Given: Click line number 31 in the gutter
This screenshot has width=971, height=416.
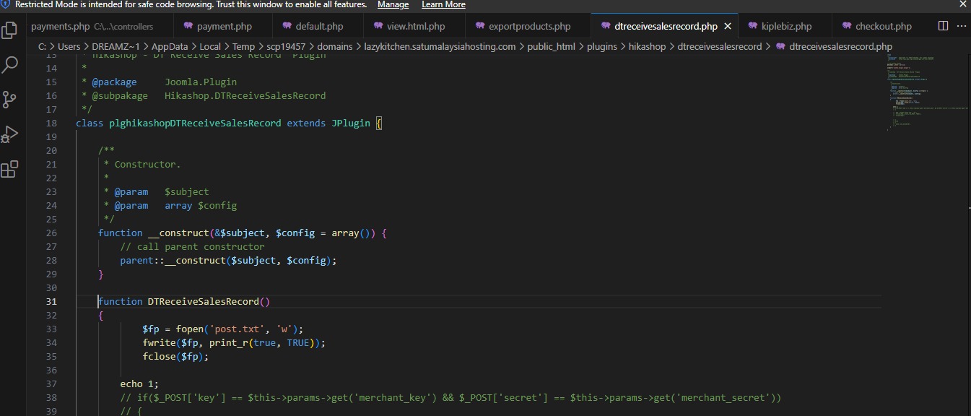Looking at the screenshot, I should [51, 301].
